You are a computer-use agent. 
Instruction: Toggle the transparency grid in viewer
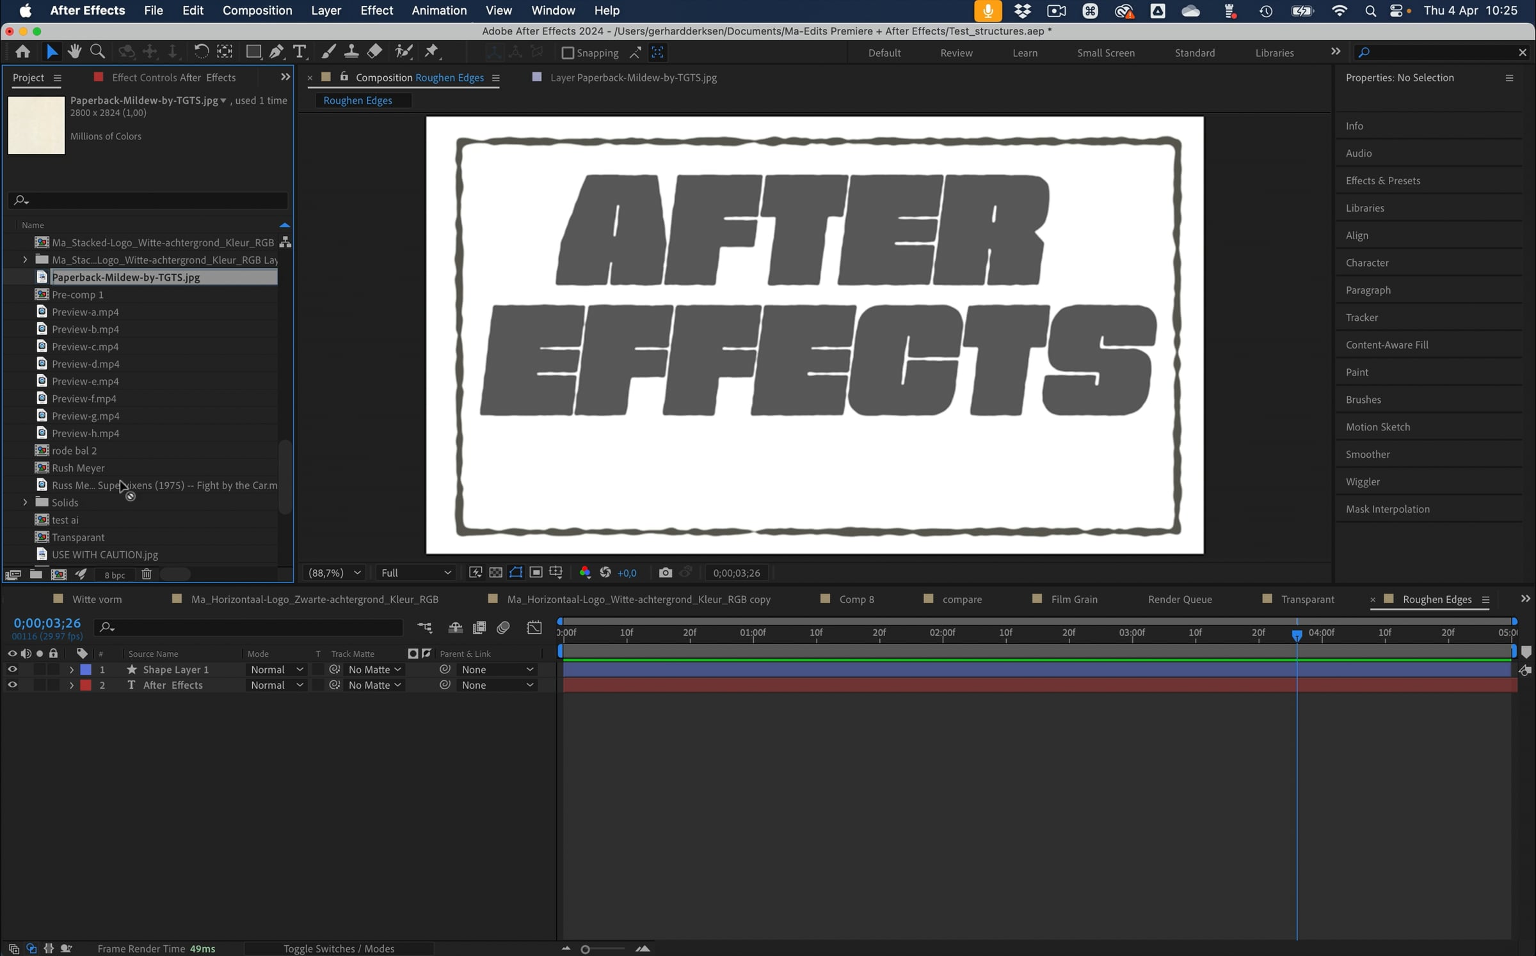pos(495,573)
